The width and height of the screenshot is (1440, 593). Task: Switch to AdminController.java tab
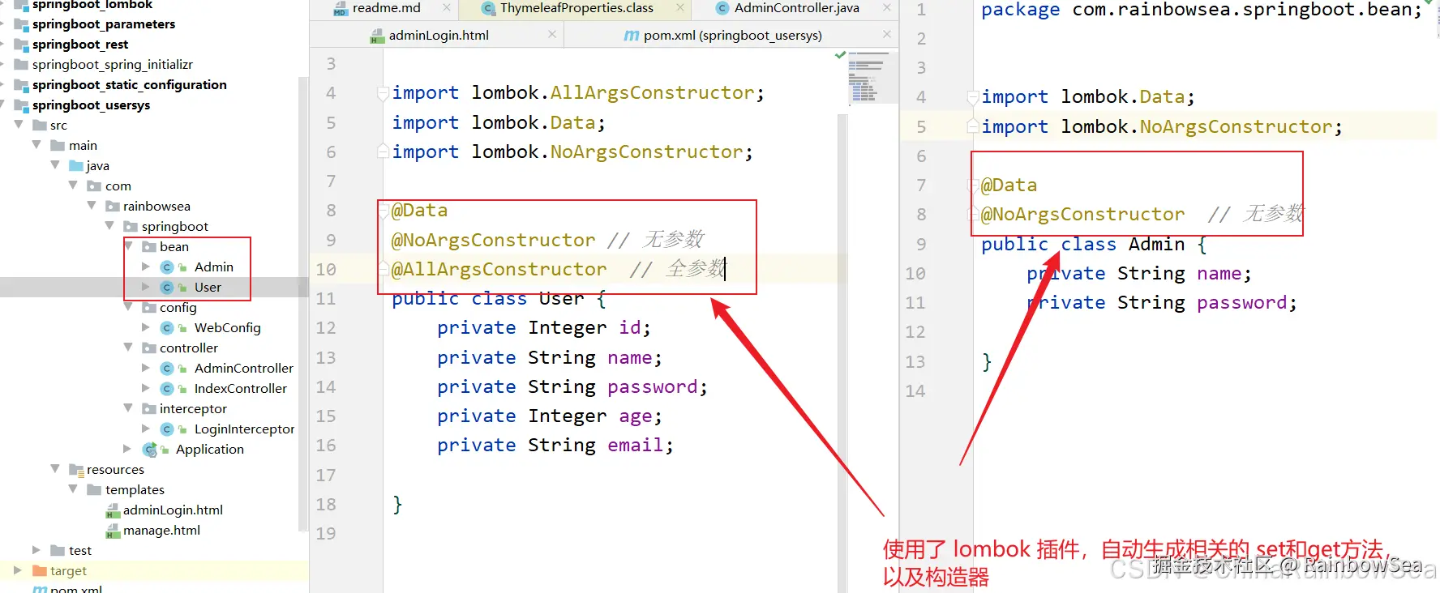coord(796,8)
